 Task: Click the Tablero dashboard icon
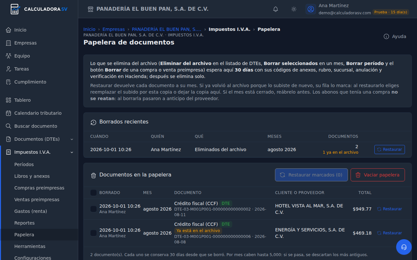pyautogui.click(x=8, y=100)
